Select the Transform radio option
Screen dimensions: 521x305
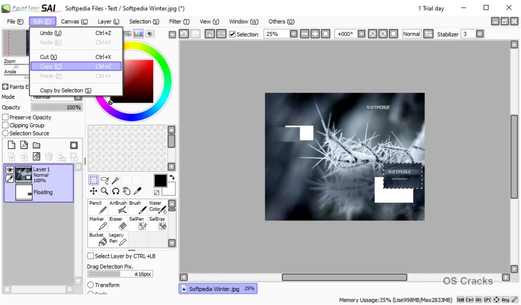click(x=91, y=285)
